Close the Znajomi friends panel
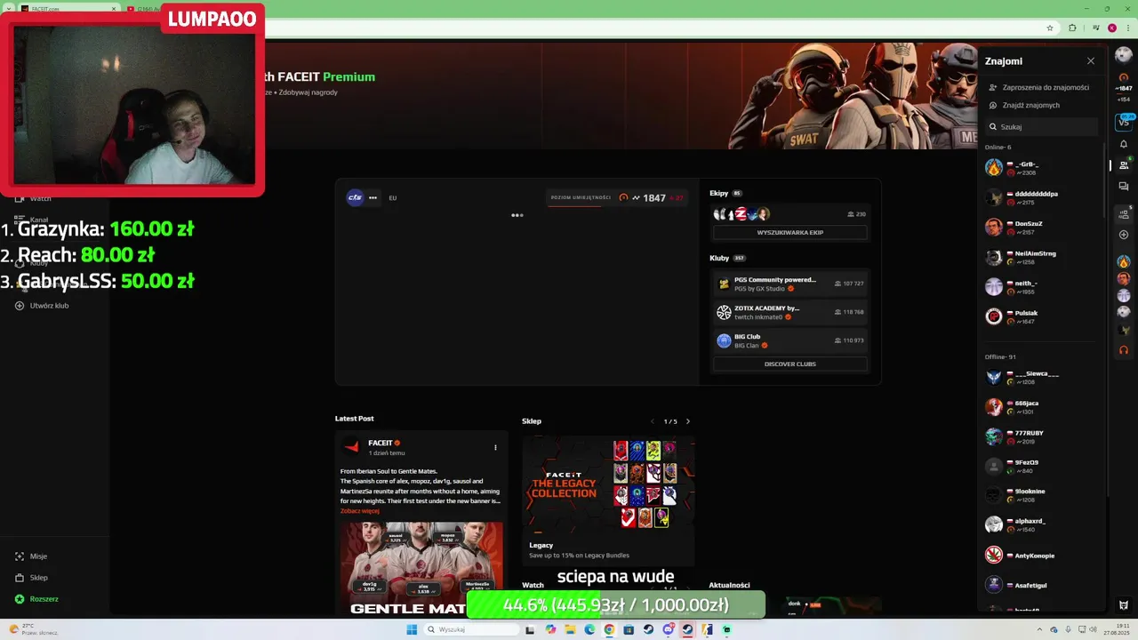 pos(1091,61)
